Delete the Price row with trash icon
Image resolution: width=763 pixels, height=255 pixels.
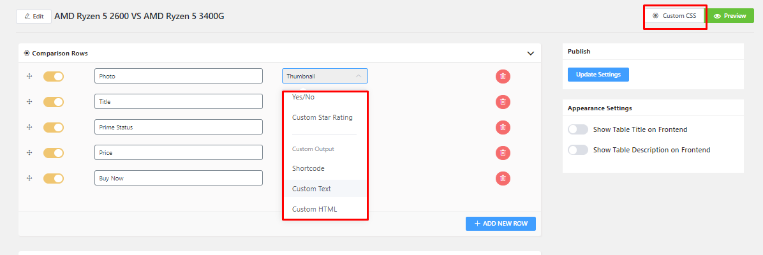(503, 153)
